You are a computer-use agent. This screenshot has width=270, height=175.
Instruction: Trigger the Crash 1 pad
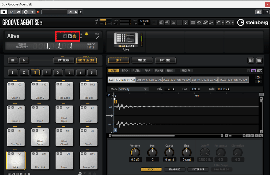[x=16, y=91]
